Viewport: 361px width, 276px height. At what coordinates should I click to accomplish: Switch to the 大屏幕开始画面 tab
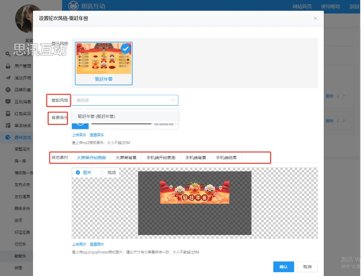pos(91,158)
